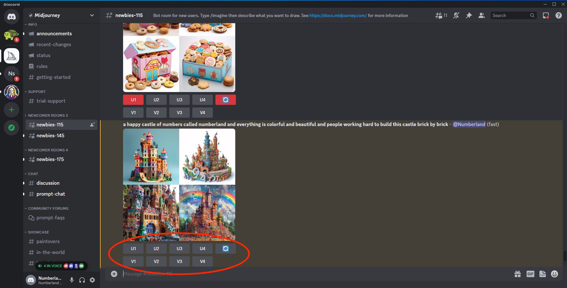
Task: Toggle the member list visibility
Action: (x=481, y=15)
